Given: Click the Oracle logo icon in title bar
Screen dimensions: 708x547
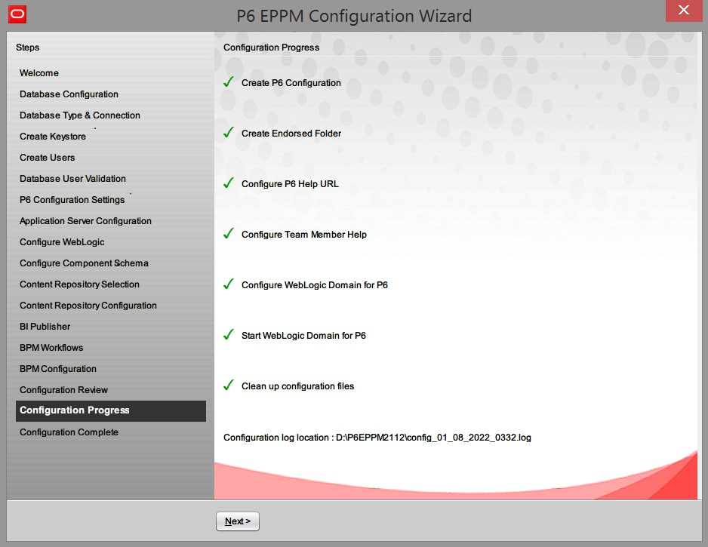Looking at the screenshot, I should (17, 14).
